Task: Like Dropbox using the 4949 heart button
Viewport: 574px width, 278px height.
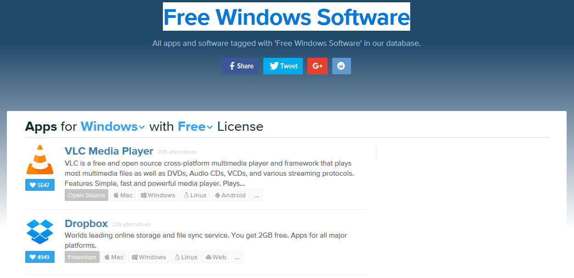Action: click(40, 257)
